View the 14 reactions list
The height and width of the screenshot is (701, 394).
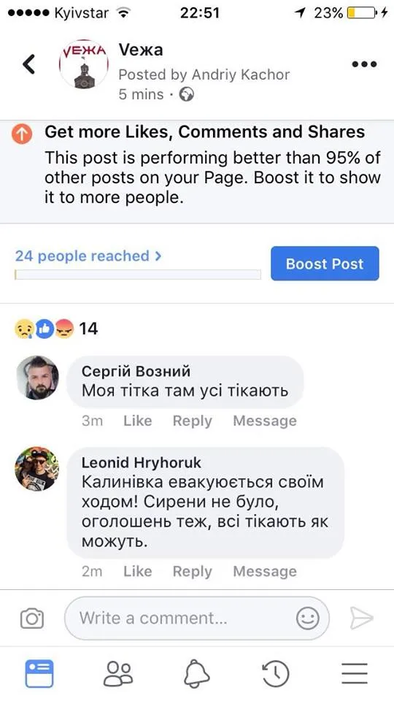tap(56, 329)
